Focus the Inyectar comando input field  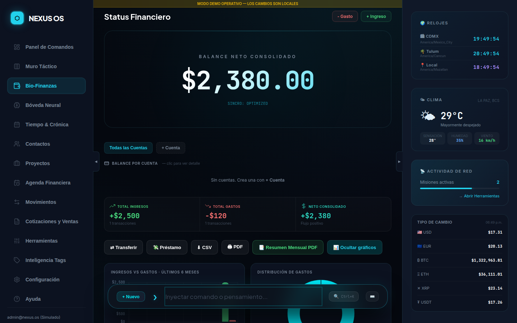tap(243, 296)
